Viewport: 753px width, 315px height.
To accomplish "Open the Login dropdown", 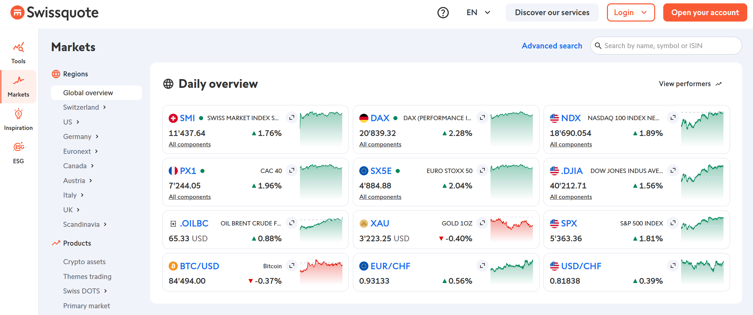I will [631, 13].
